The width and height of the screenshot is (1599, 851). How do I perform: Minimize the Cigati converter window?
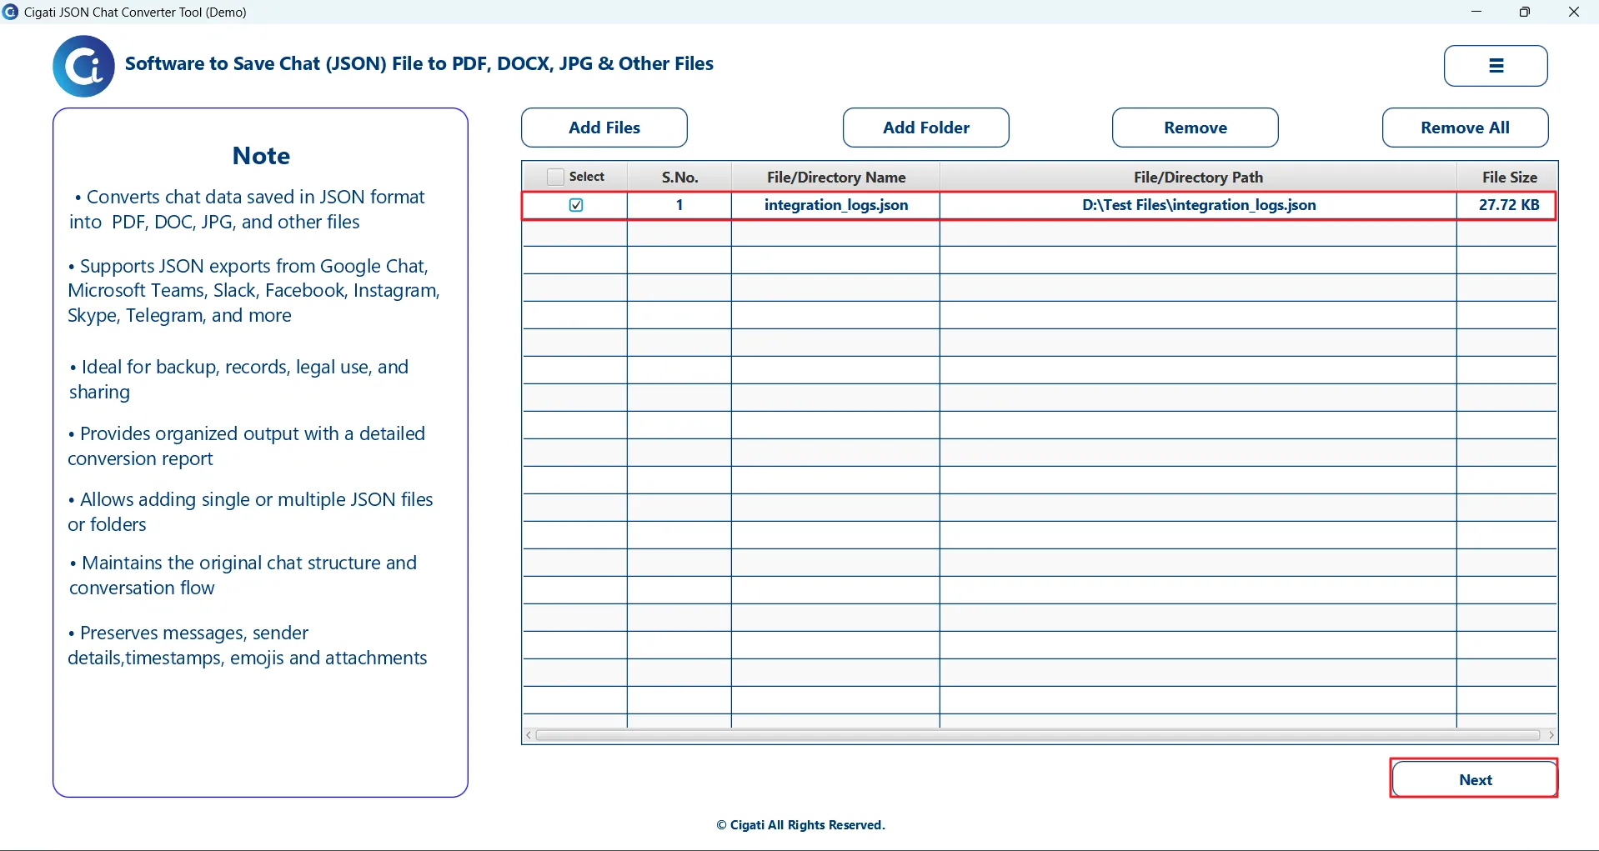tap(1476, 12)
